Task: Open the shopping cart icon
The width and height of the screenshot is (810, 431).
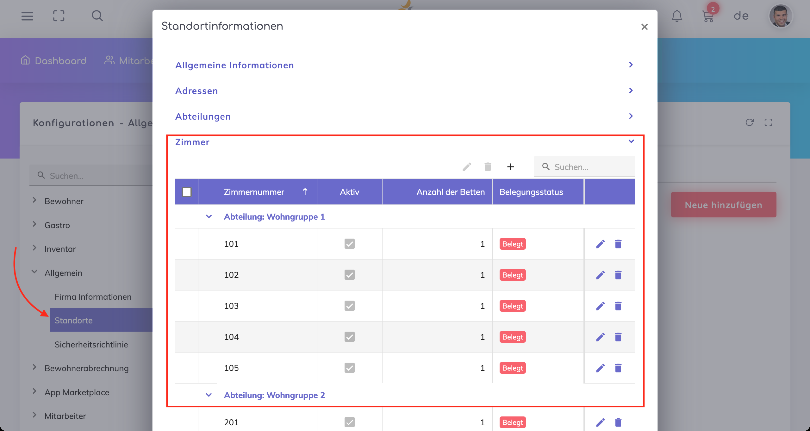Action: click(708, 16)
